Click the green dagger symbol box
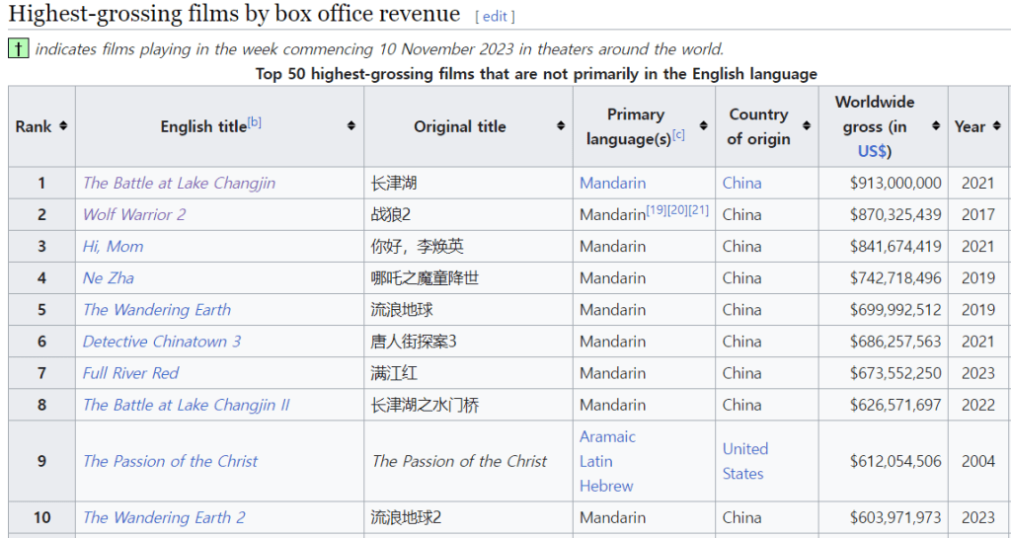 coord(18,48)
